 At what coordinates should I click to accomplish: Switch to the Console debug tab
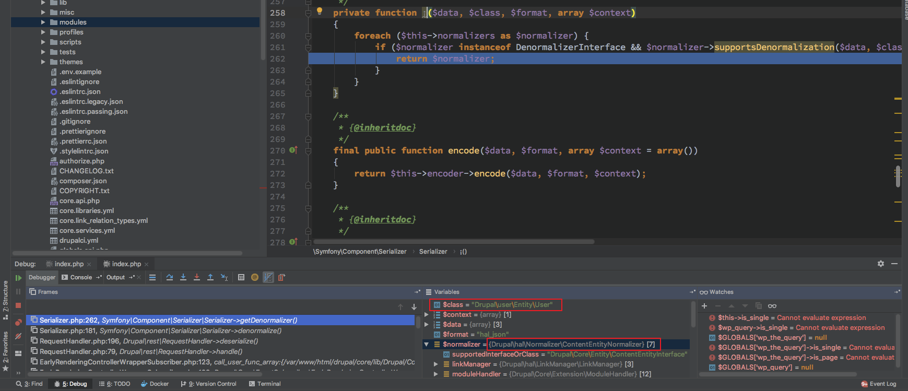(80, 278)
